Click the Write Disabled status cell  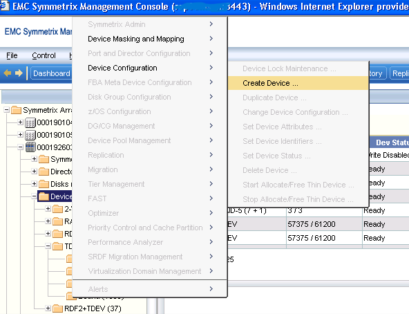[389, 155]
